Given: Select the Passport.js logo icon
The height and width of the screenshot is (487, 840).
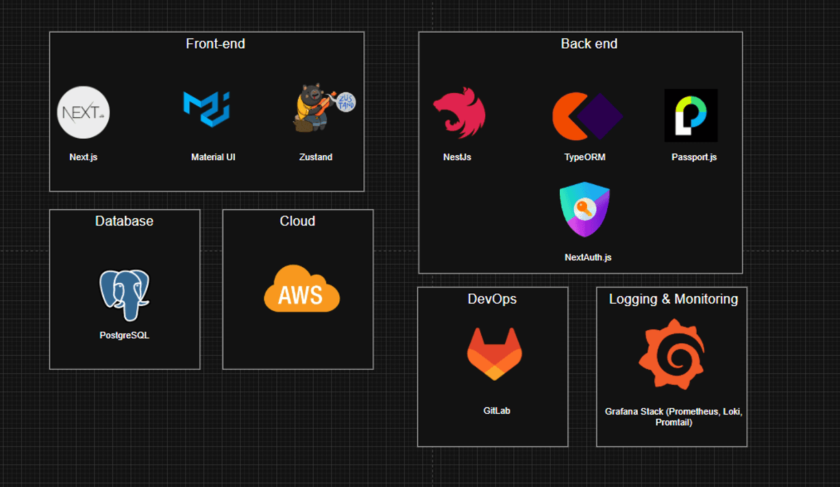Looking at the screenshot, I should point(691,115).
